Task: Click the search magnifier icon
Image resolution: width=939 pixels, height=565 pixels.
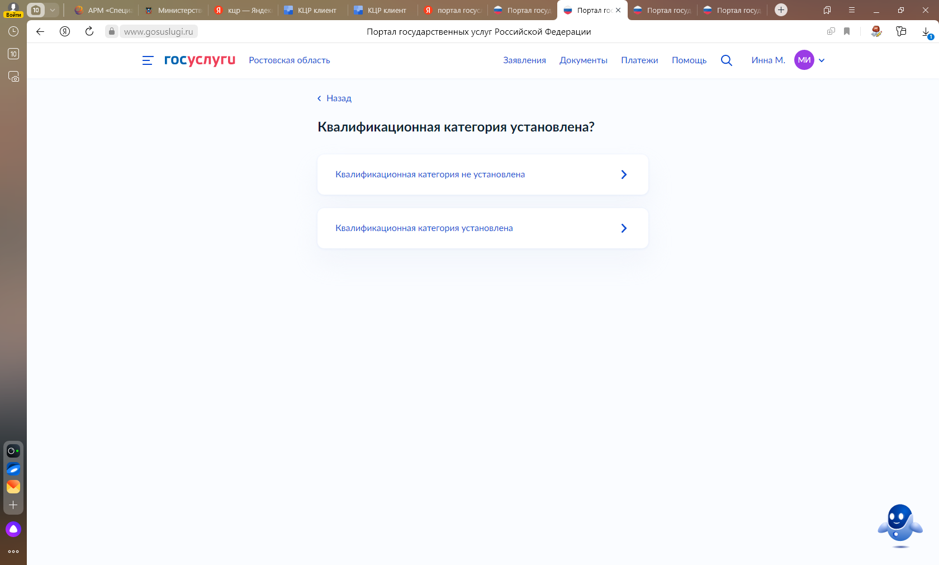Action: tap(726, 60)
